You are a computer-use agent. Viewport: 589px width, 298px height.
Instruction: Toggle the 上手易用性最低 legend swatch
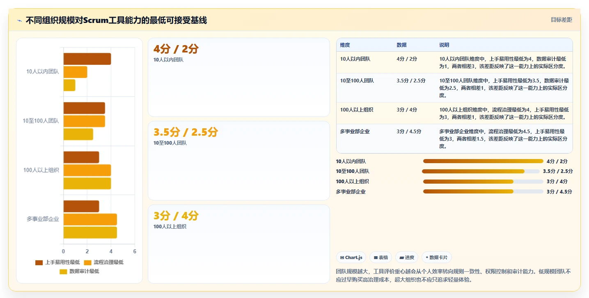click(39, 262)
